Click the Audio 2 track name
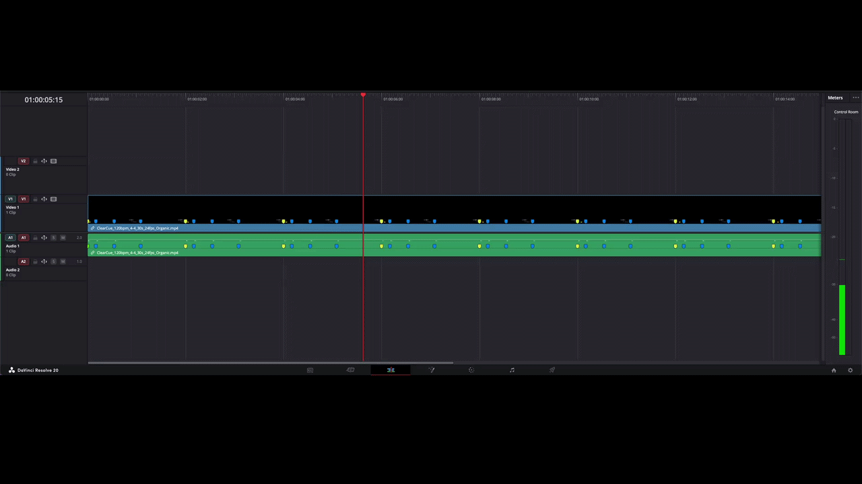 pos(13,270)
